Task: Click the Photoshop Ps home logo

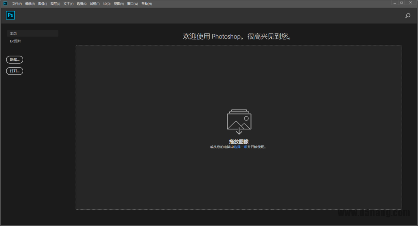Action: [10, 15]
